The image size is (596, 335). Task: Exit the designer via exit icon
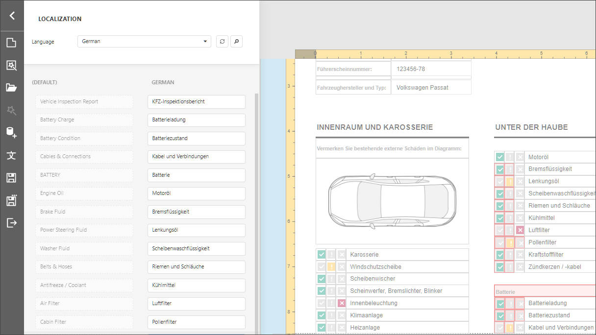pos(12,223)
